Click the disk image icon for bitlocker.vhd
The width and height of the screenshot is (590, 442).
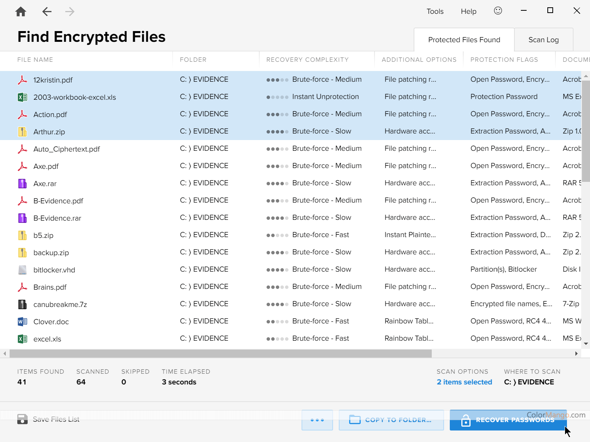(23, 270)
